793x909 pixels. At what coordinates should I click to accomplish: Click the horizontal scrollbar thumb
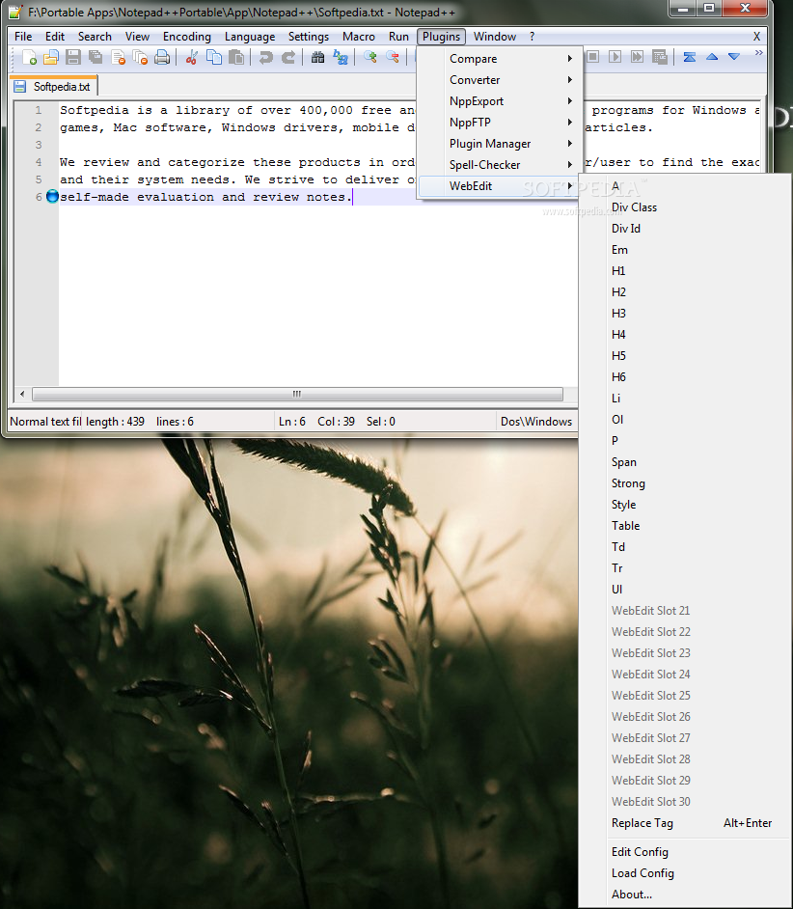click(297, 395)
